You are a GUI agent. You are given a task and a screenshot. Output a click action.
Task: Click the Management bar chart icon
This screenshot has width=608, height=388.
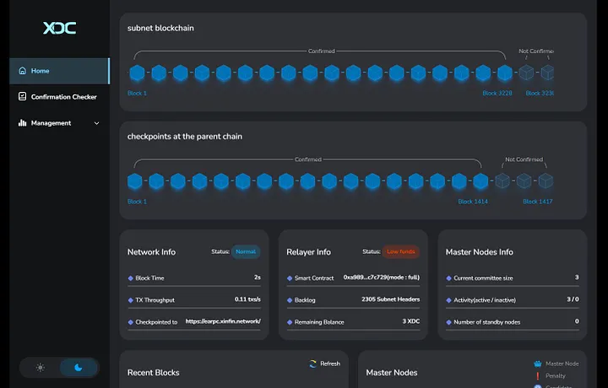(x=22, y=123)
